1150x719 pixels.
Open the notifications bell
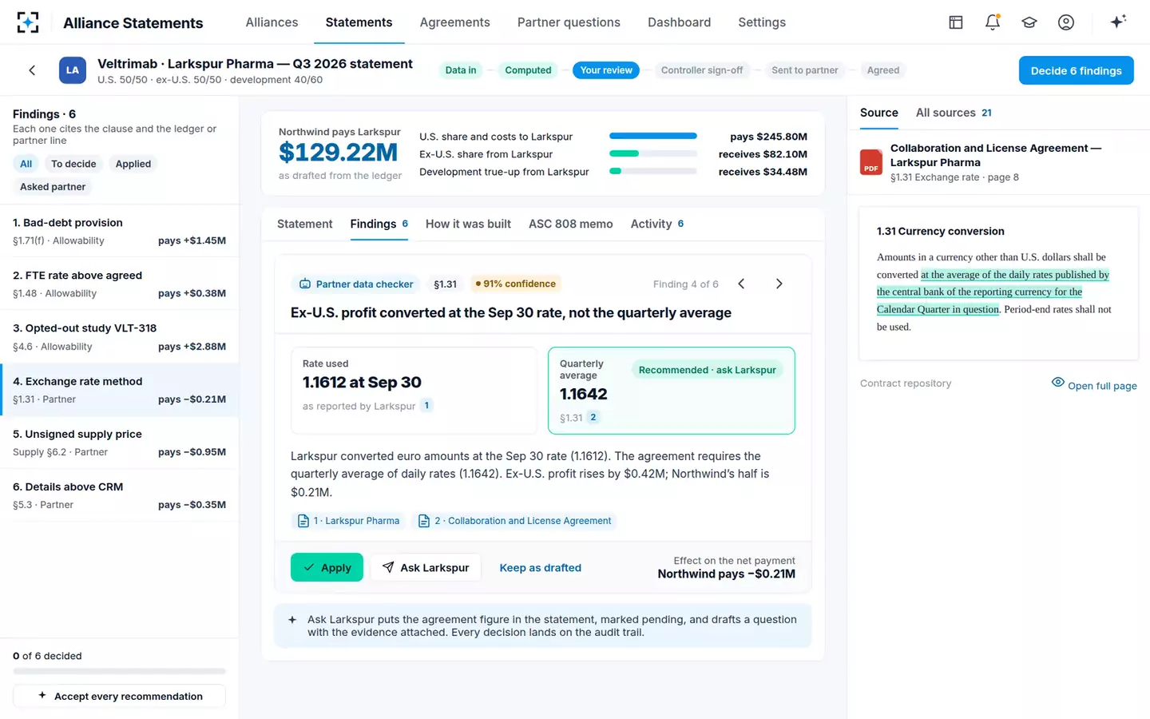point(993,22)
